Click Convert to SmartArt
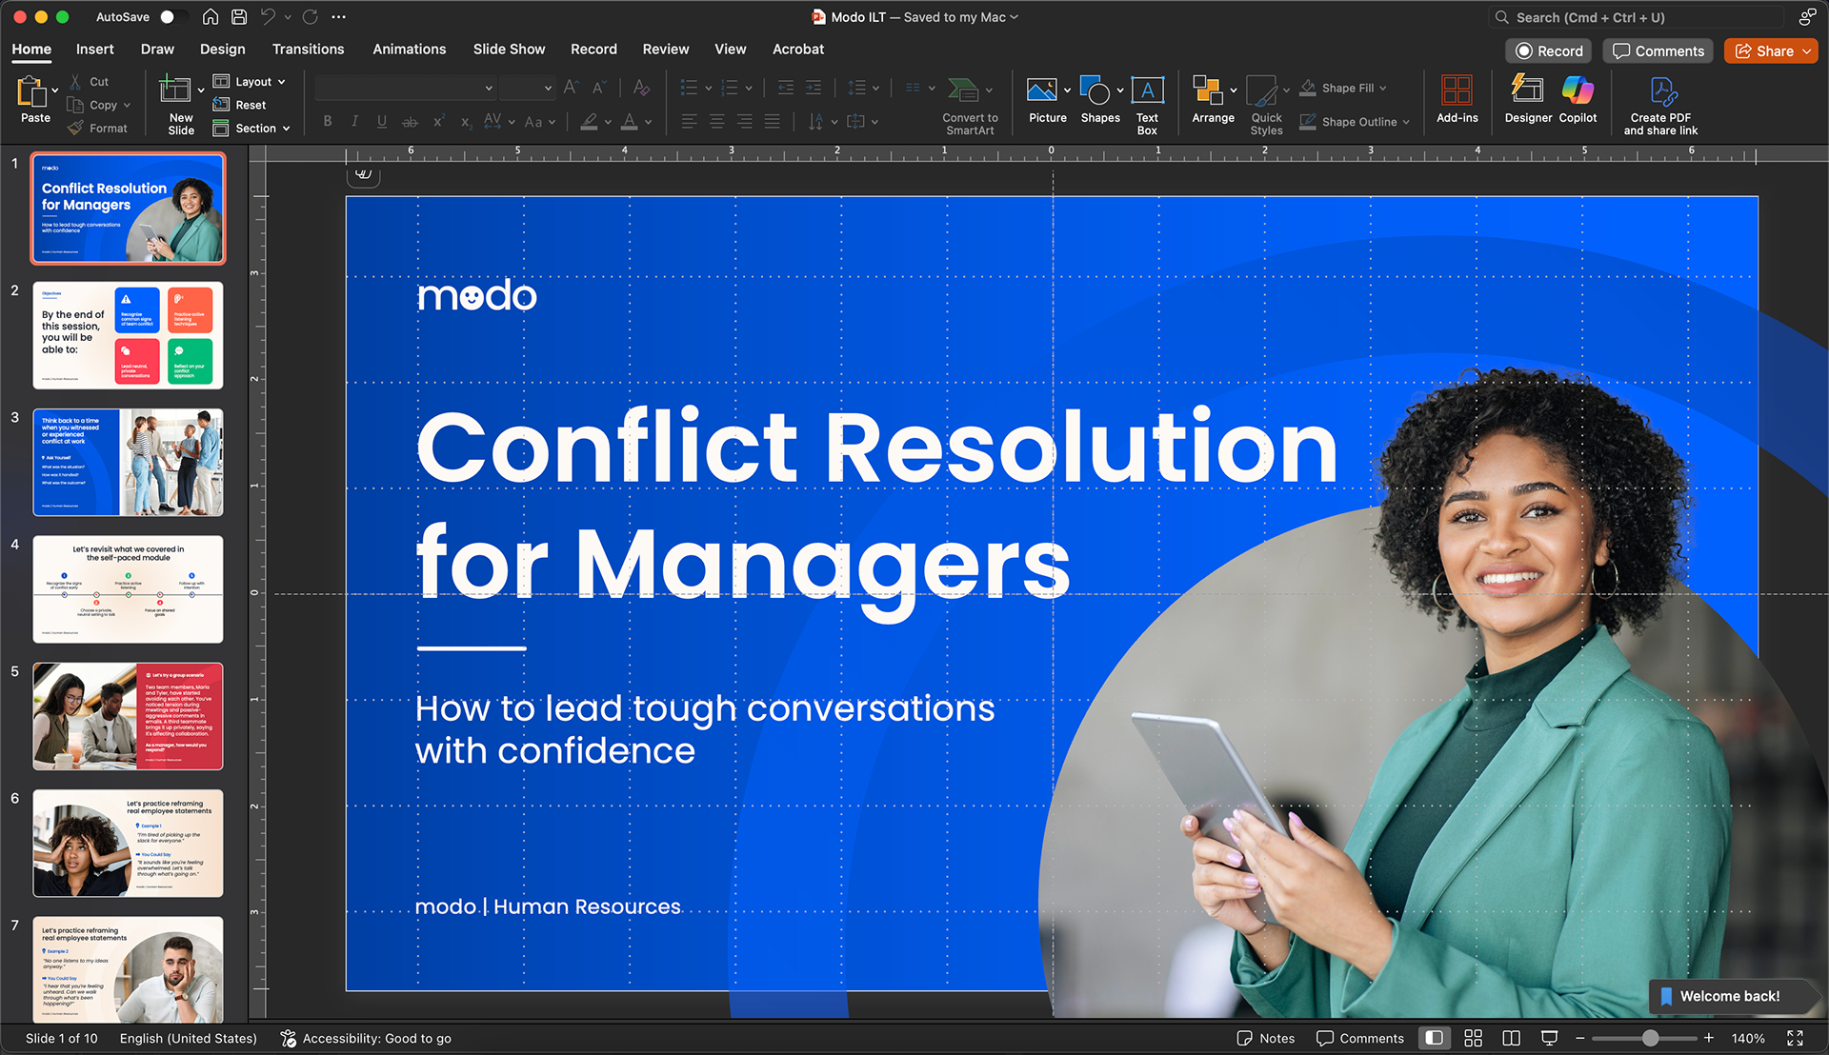 pyautogui.click(x=970, y=106)
